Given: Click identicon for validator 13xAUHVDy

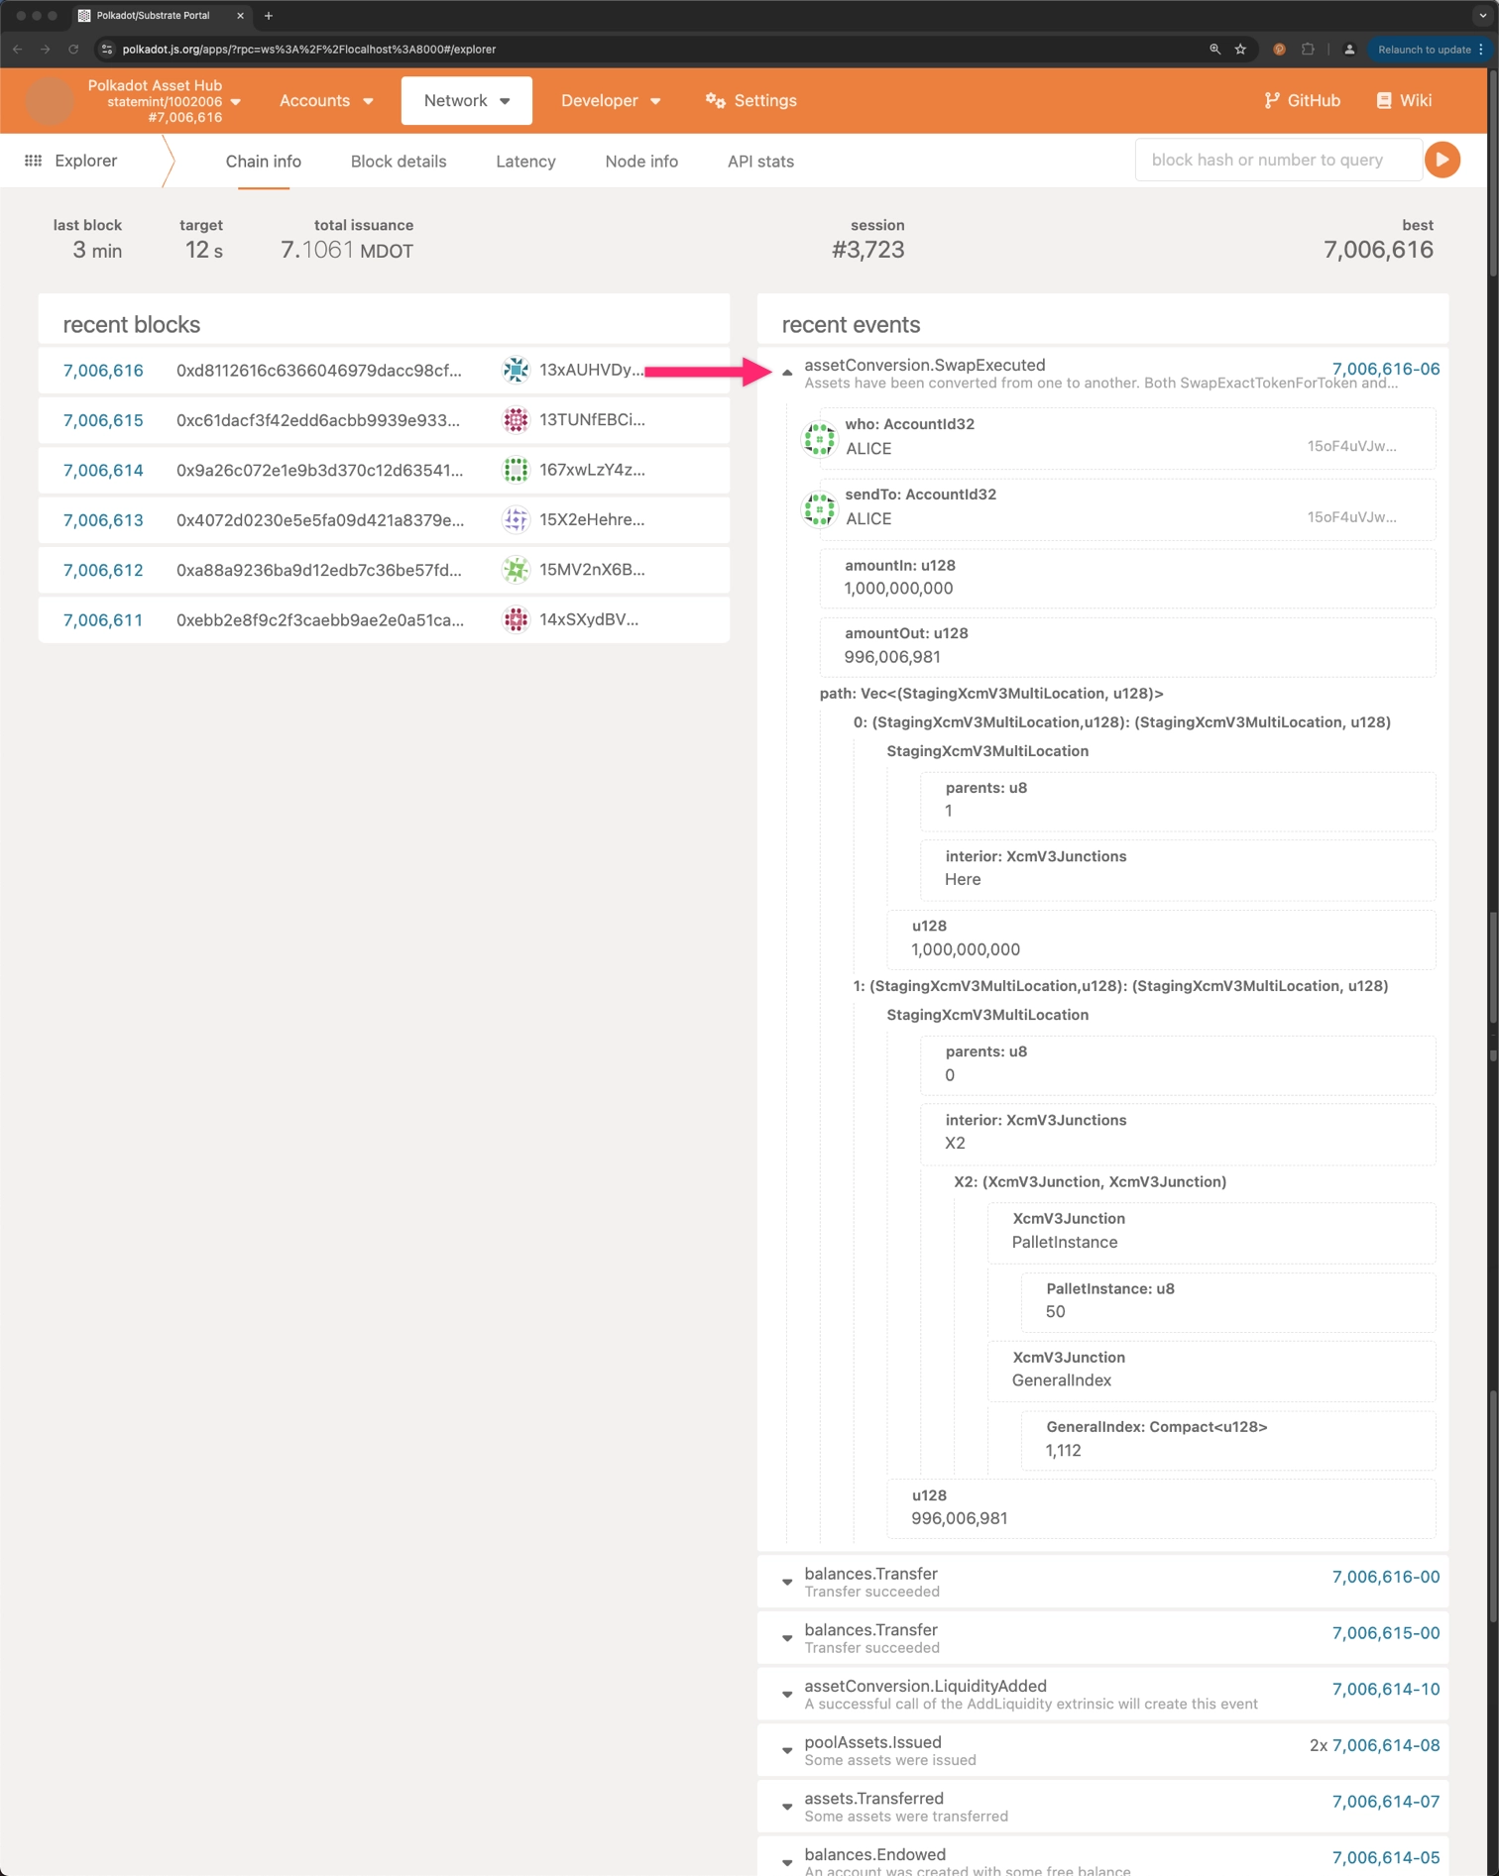Looking at the screenshot, I should point(516,370).
